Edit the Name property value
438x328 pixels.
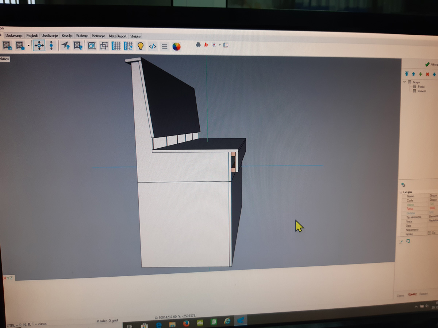pos(433,196)
